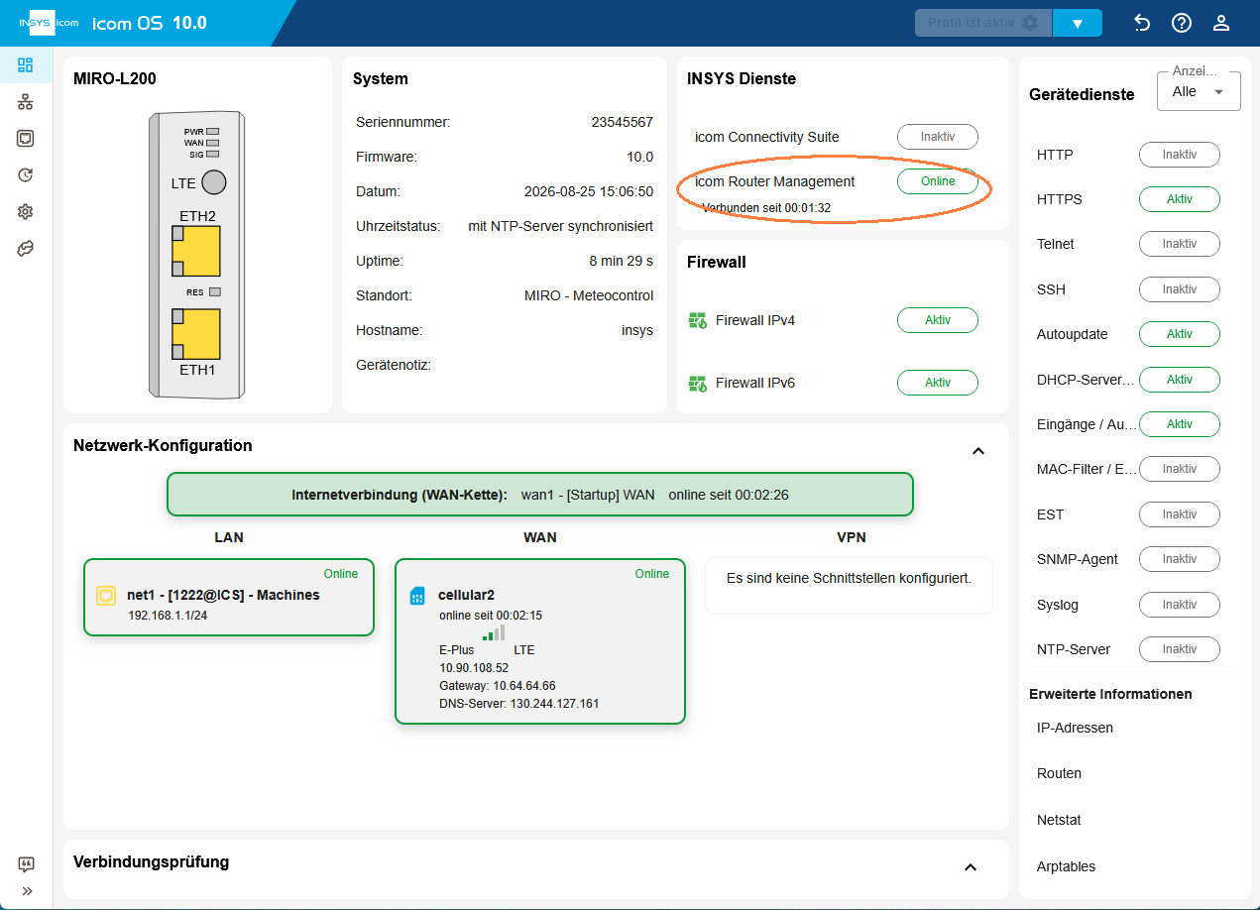Toggle Autoupdate Aktiv pill
This screenshot has width=1260, height=910.
pos(1180,334)
